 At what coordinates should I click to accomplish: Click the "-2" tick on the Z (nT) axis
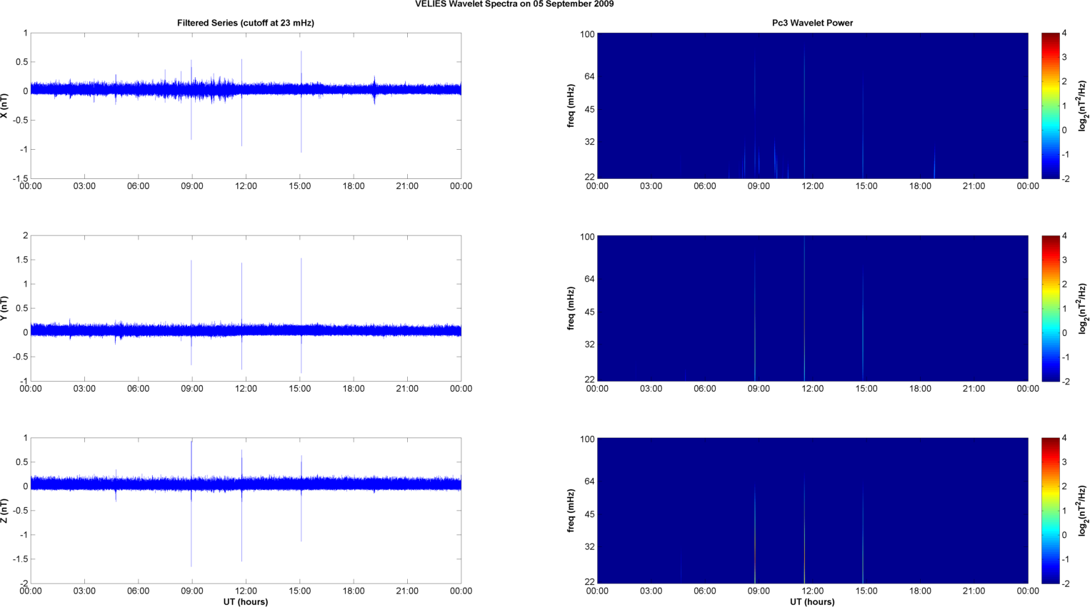(24, 583)
